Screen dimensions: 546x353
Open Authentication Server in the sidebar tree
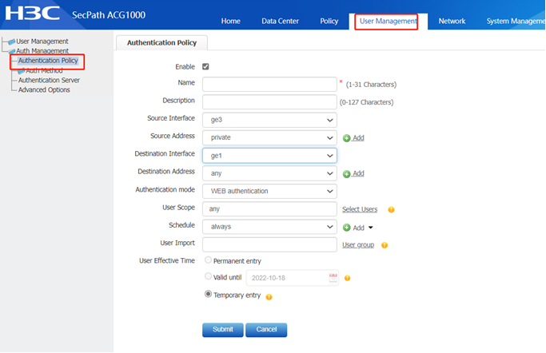coord(49,80)
